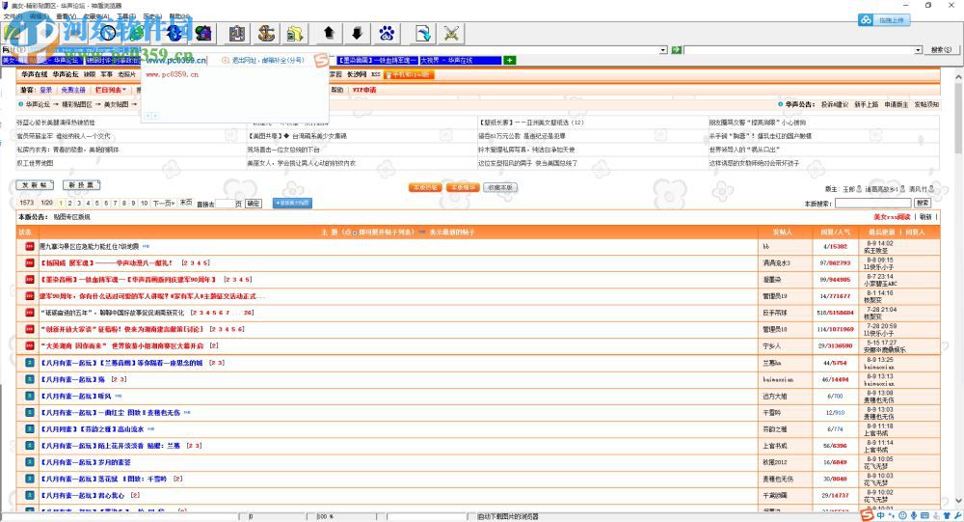Click the 本版搜索 forum search input field
The height and width of the screenshot is (522, 964).
pos(871,204)
